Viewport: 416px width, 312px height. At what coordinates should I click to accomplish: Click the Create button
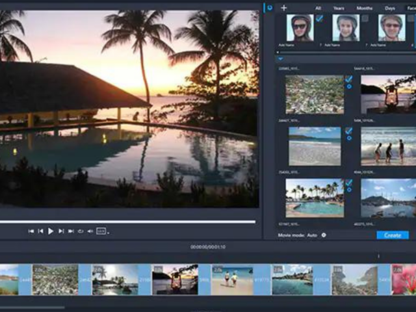[393, 235]
